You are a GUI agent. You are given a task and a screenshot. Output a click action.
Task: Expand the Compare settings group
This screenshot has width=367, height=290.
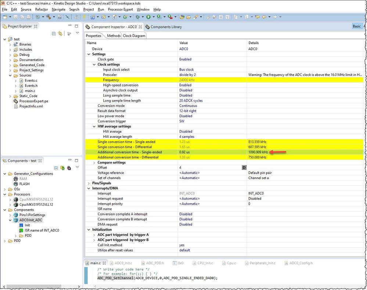(94, 162)
